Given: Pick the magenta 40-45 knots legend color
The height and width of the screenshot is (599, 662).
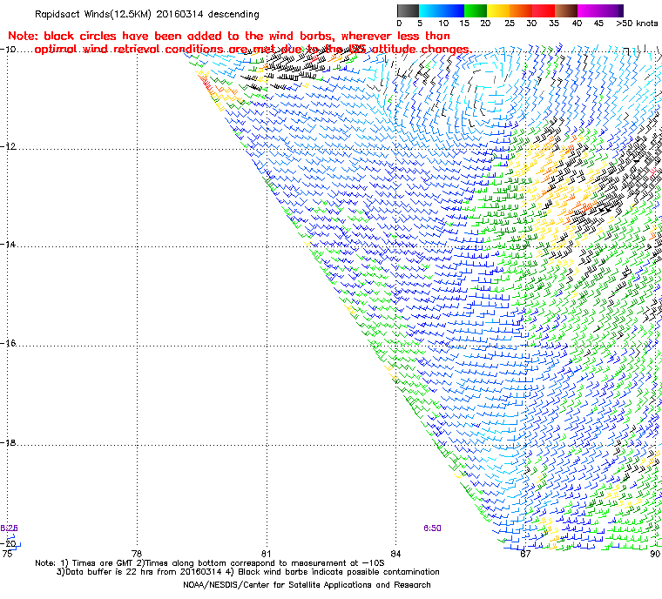Looking at the screenshot, I should click(589, 10).
